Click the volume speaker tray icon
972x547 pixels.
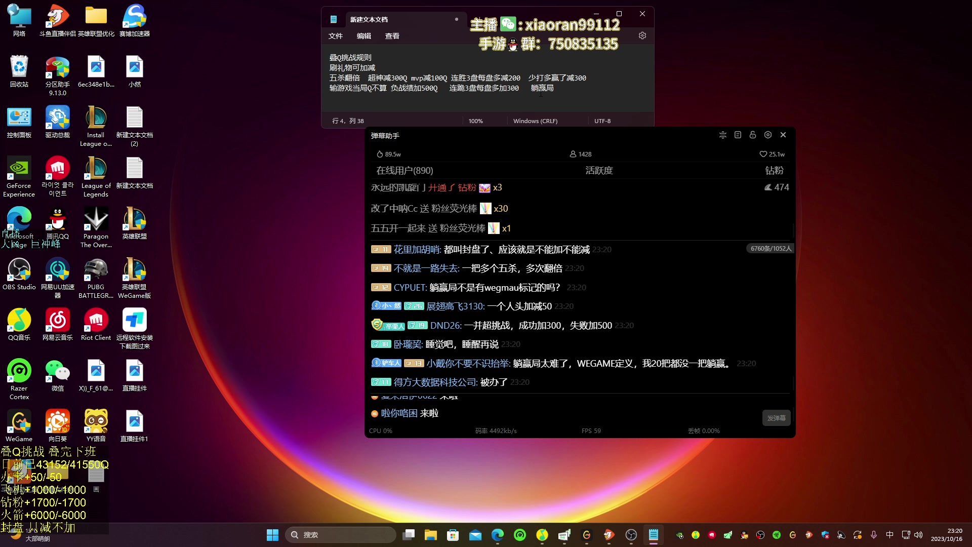point(918,535)
